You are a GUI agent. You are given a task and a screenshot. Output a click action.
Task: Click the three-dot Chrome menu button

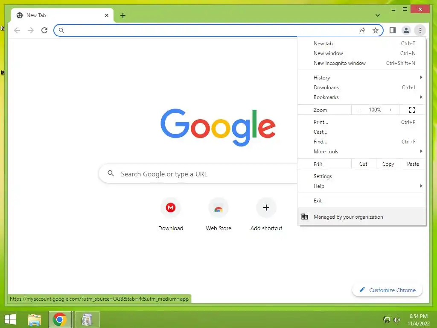pos(420,30)
